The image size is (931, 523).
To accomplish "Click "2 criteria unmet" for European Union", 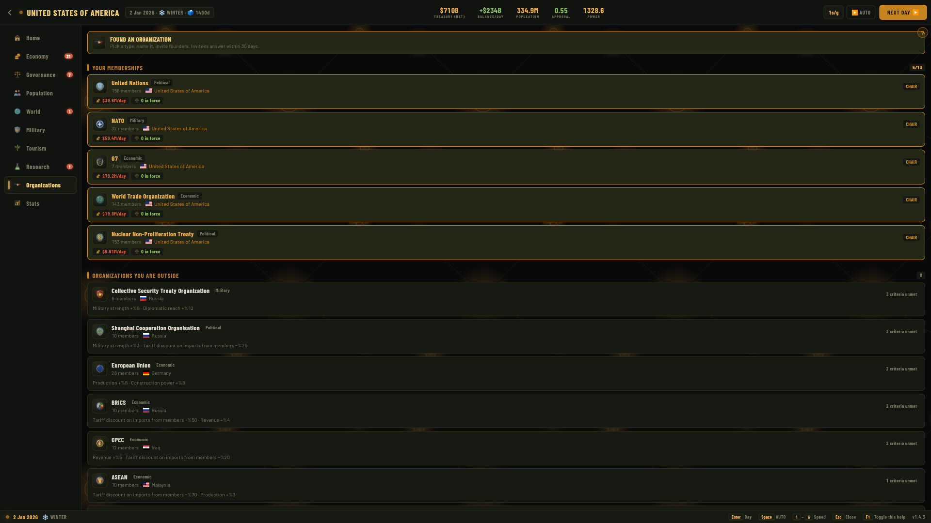I will 901,369.
